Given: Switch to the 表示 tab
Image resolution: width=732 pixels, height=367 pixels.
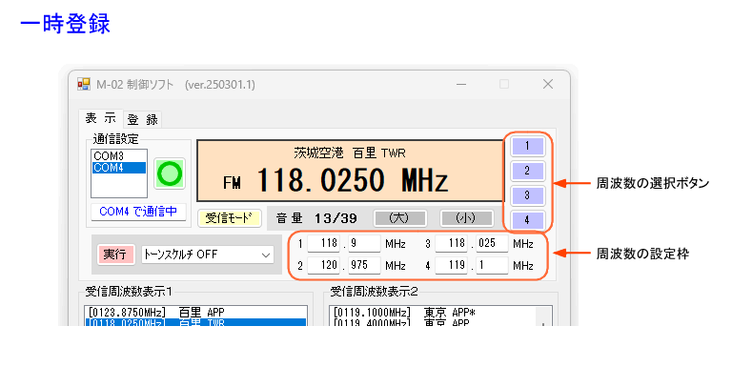Looking at the screenshot, I should point(100,118).
